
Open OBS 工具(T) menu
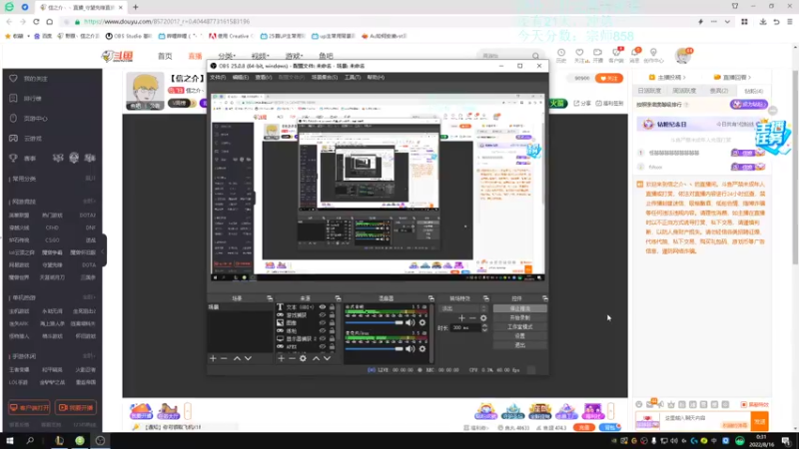click(x=353, y=78)
